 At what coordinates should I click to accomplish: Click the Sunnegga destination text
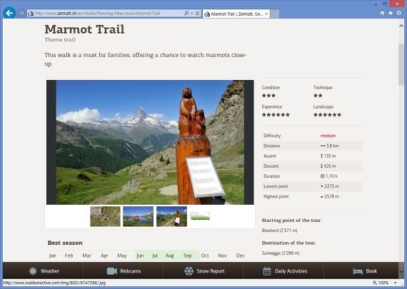tap(281, 253)
